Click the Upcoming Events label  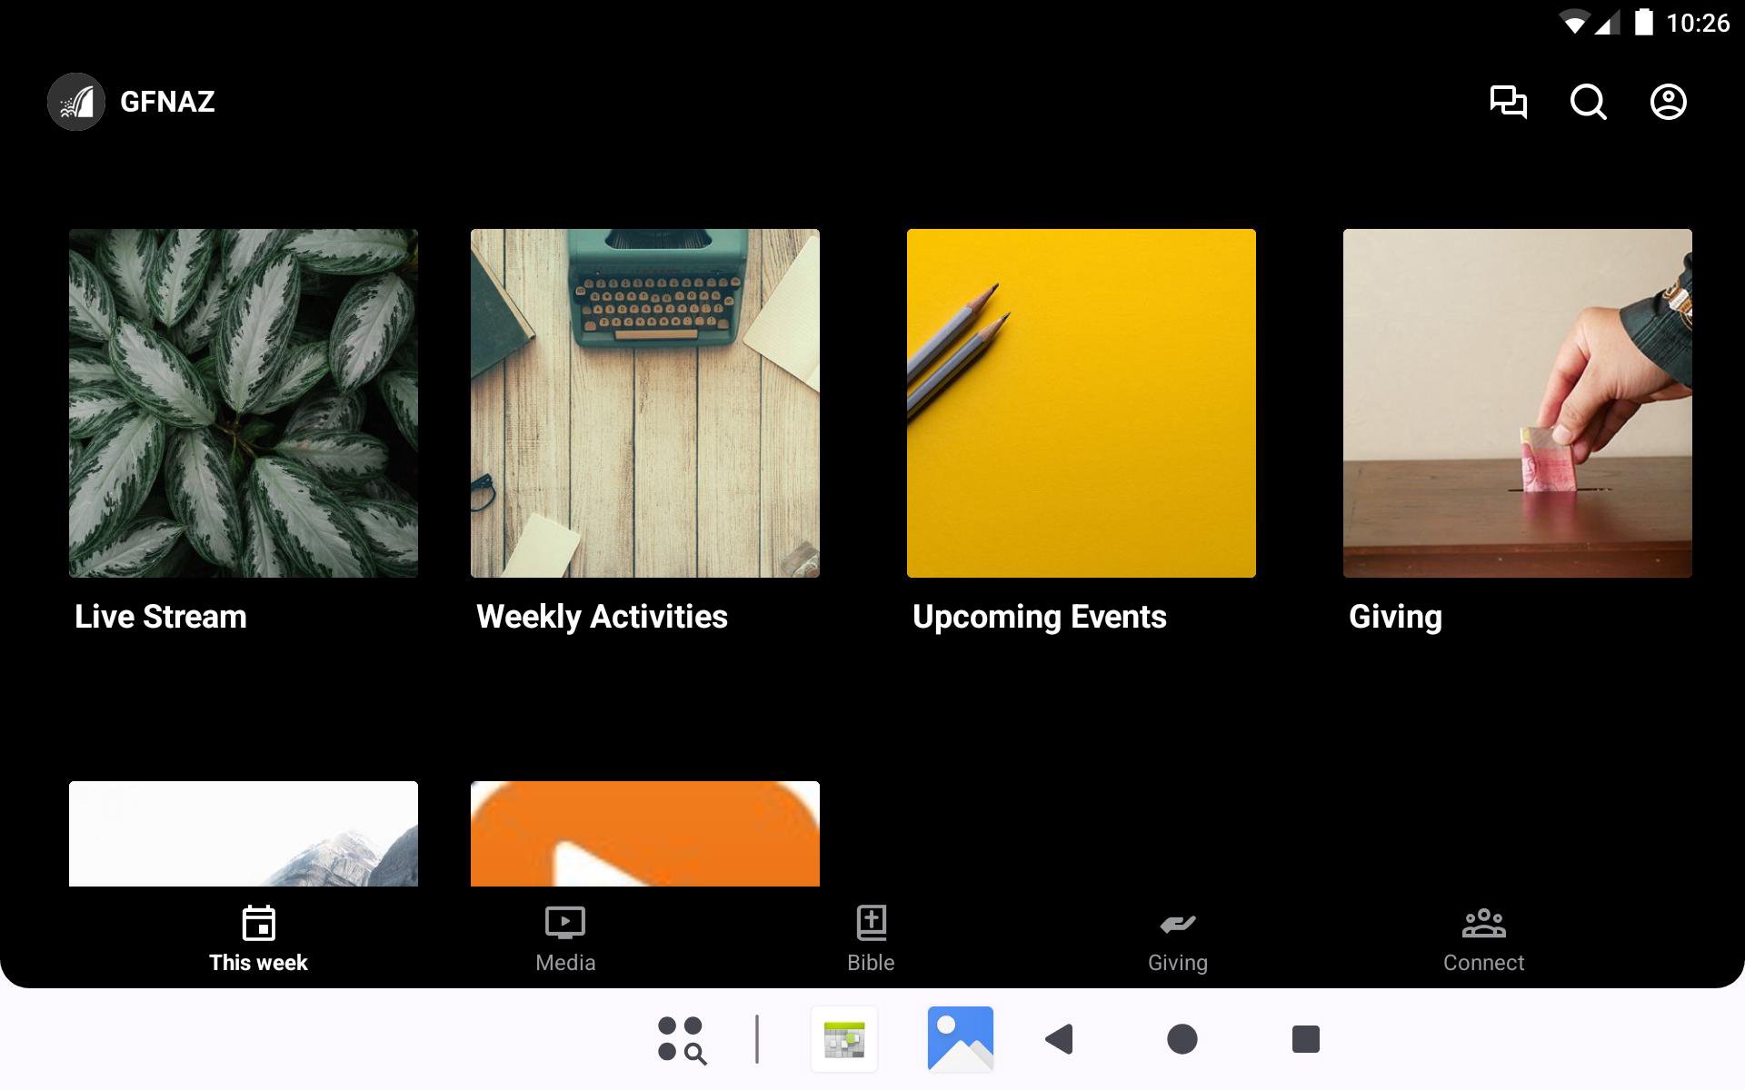1039,617
